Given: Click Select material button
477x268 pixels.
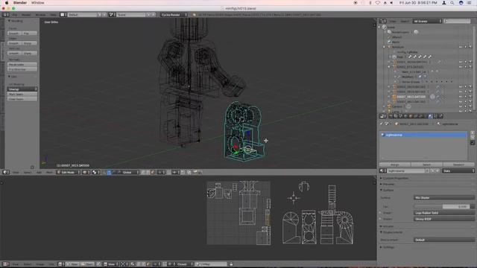Looking at the screenshot, I should 426,165.
